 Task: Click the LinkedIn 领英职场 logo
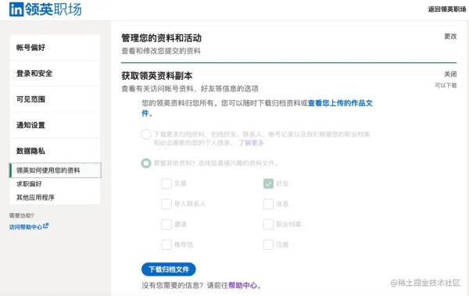coord(45,9)
